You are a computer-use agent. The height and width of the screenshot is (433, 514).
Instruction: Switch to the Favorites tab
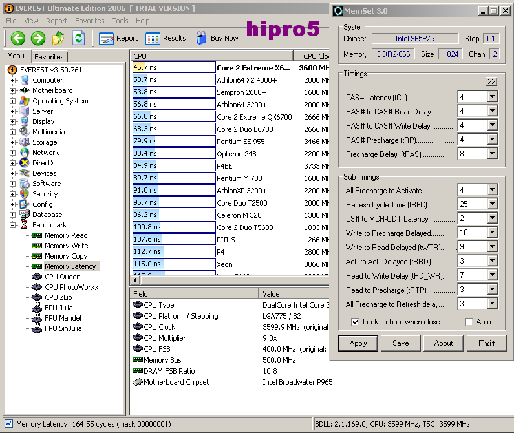[49, 57]
